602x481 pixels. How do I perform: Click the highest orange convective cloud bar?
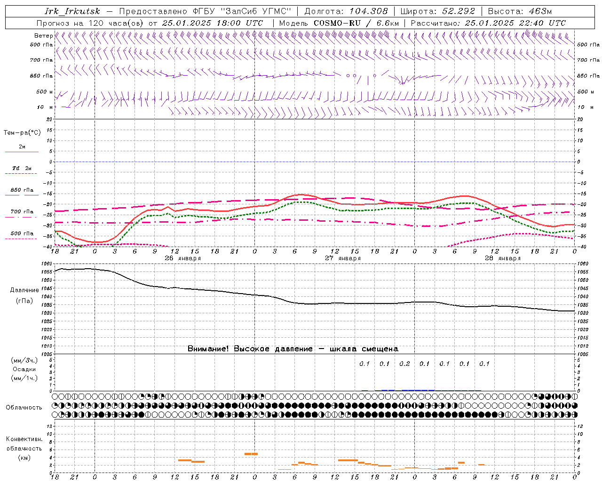251,454
